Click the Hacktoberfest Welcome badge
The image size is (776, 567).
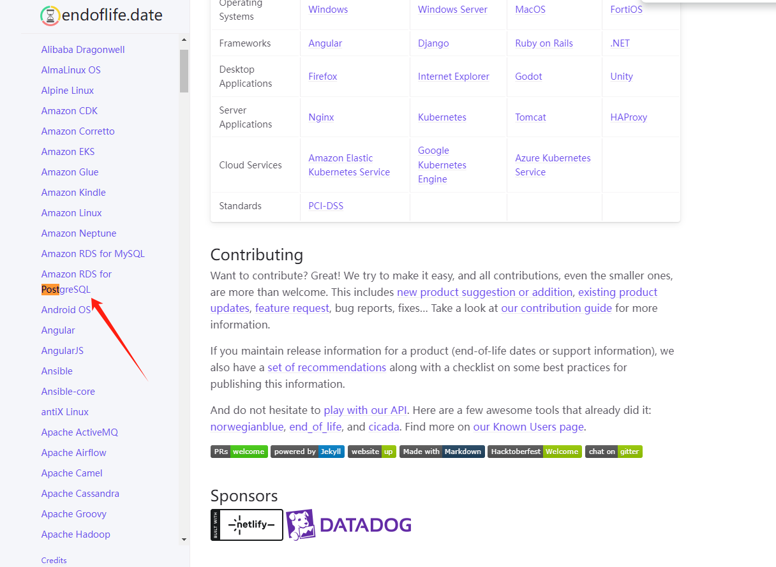(535, 452)
